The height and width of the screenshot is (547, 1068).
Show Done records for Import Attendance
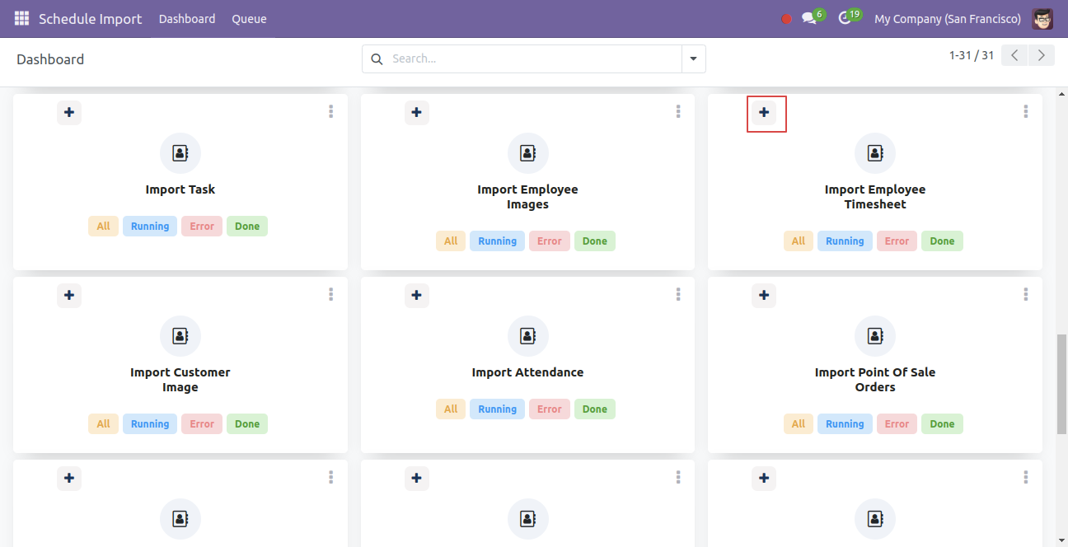click(595, 409)
